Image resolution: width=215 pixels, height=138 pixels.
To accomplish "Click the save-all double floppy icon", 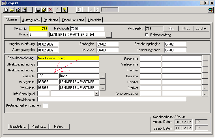I will (x=44, y=10).
